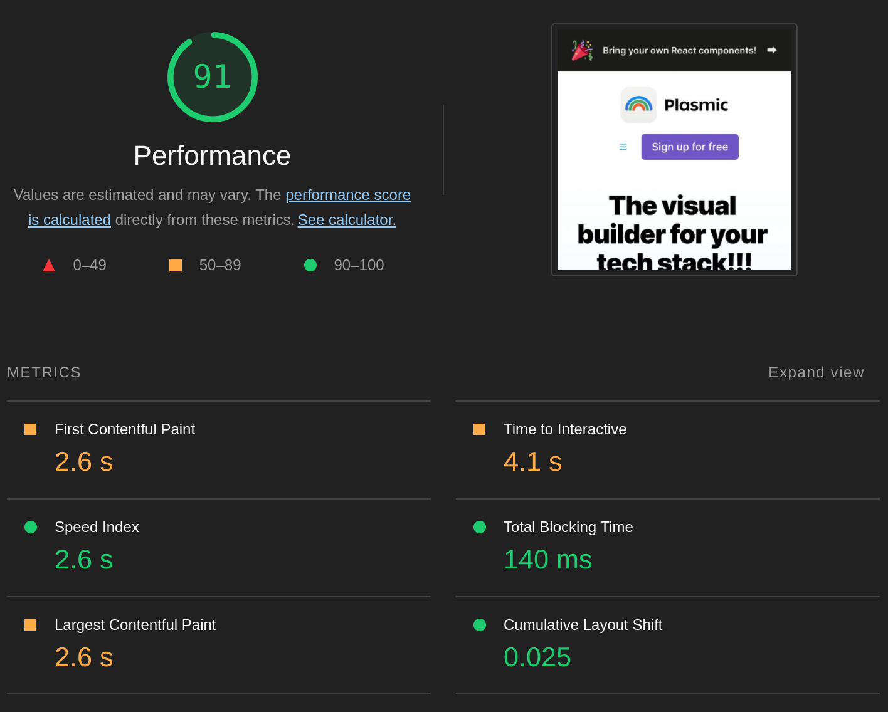The height and width of the screenshot is (712, 888).
Task: Select the Total Blocking Time label
Action: [x=568, y=527]
